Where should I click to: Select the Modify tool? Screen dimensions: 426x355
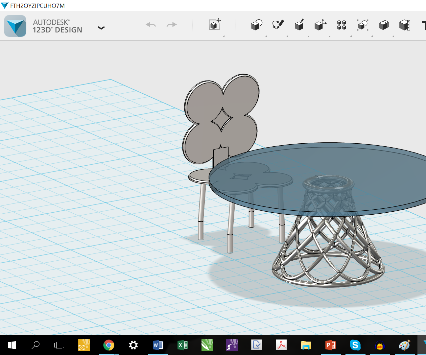coord(320,25)
